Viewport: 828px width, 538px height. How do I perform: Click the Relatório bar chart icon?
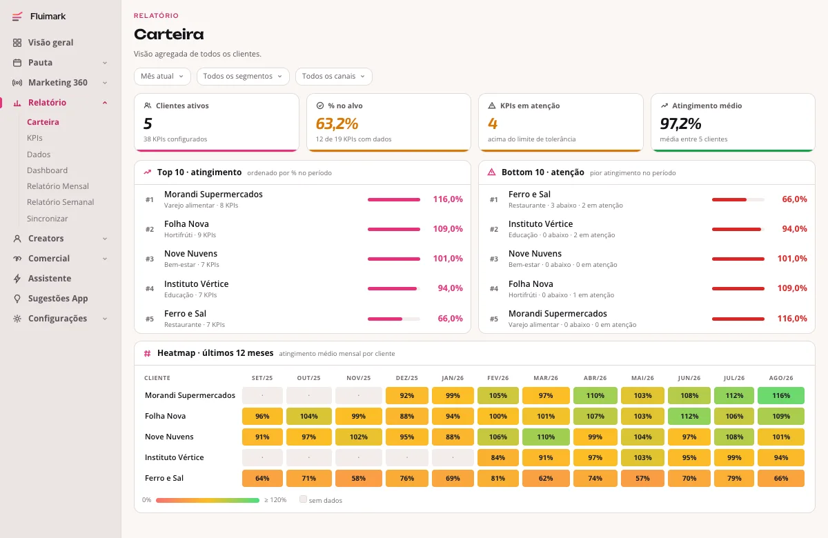(x=17, y=103)
